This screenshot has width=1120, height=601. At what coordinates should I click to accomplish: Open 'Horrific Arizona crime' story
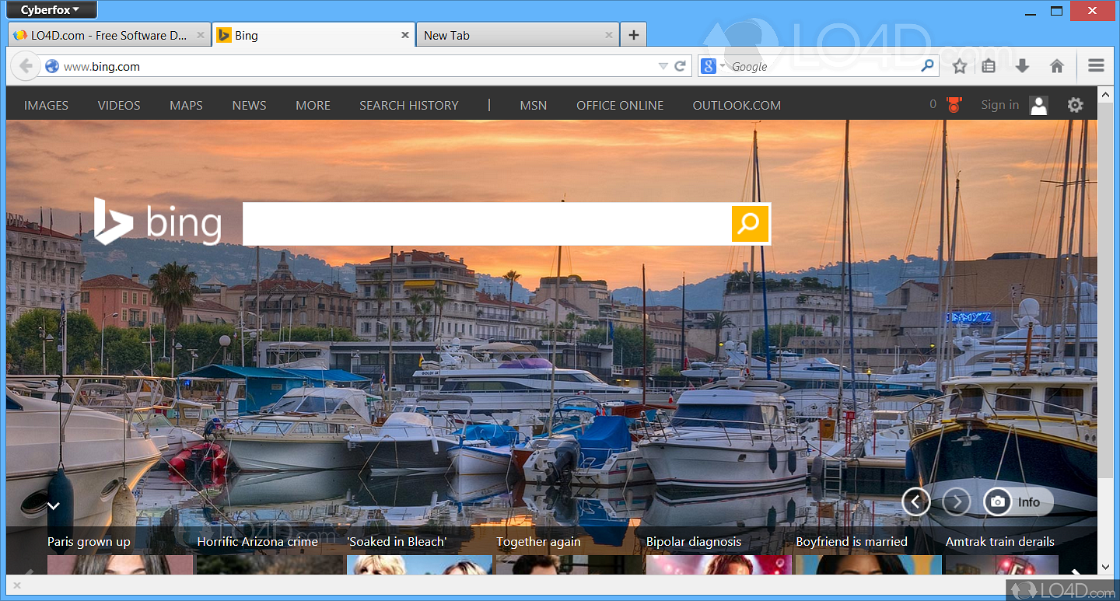257,542
